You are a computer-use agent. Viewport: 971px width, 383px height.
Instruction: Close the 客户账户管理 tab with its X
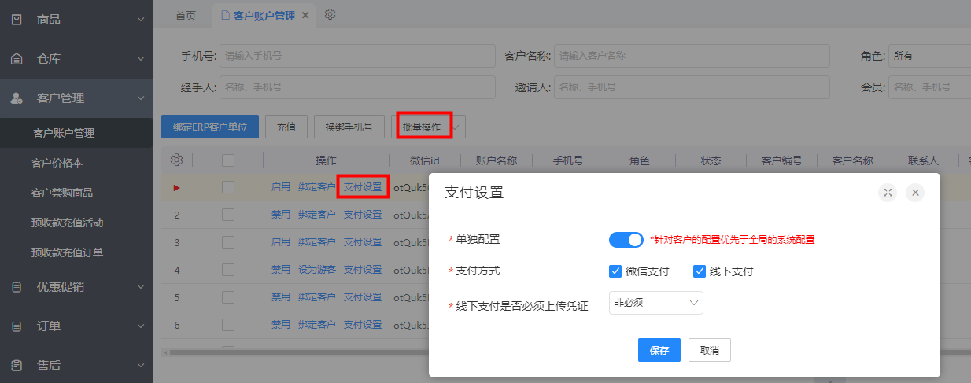[305, 15]
